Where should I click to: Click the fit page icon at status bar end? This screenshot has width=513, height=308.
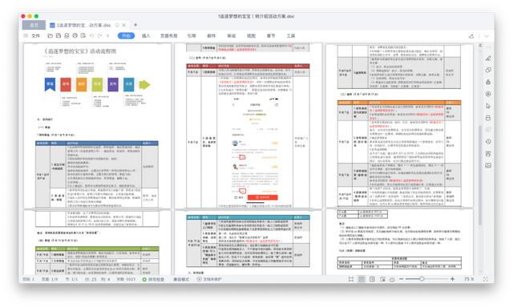486,279
